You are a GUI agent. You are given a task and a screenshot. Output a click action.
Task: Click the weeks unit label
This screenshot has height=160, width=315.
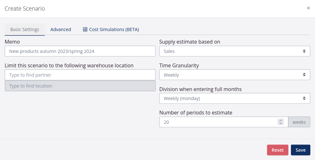pos(299,122)
